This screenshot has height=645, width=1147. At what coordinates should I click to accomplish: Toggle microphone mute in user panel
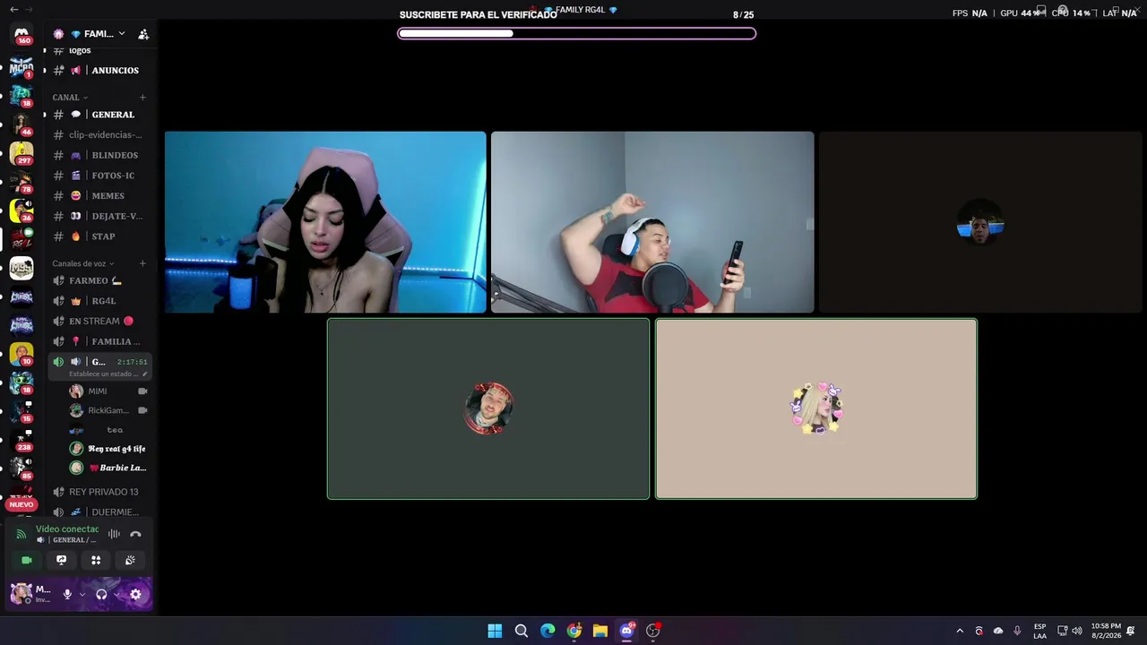(x=67, y=594)
